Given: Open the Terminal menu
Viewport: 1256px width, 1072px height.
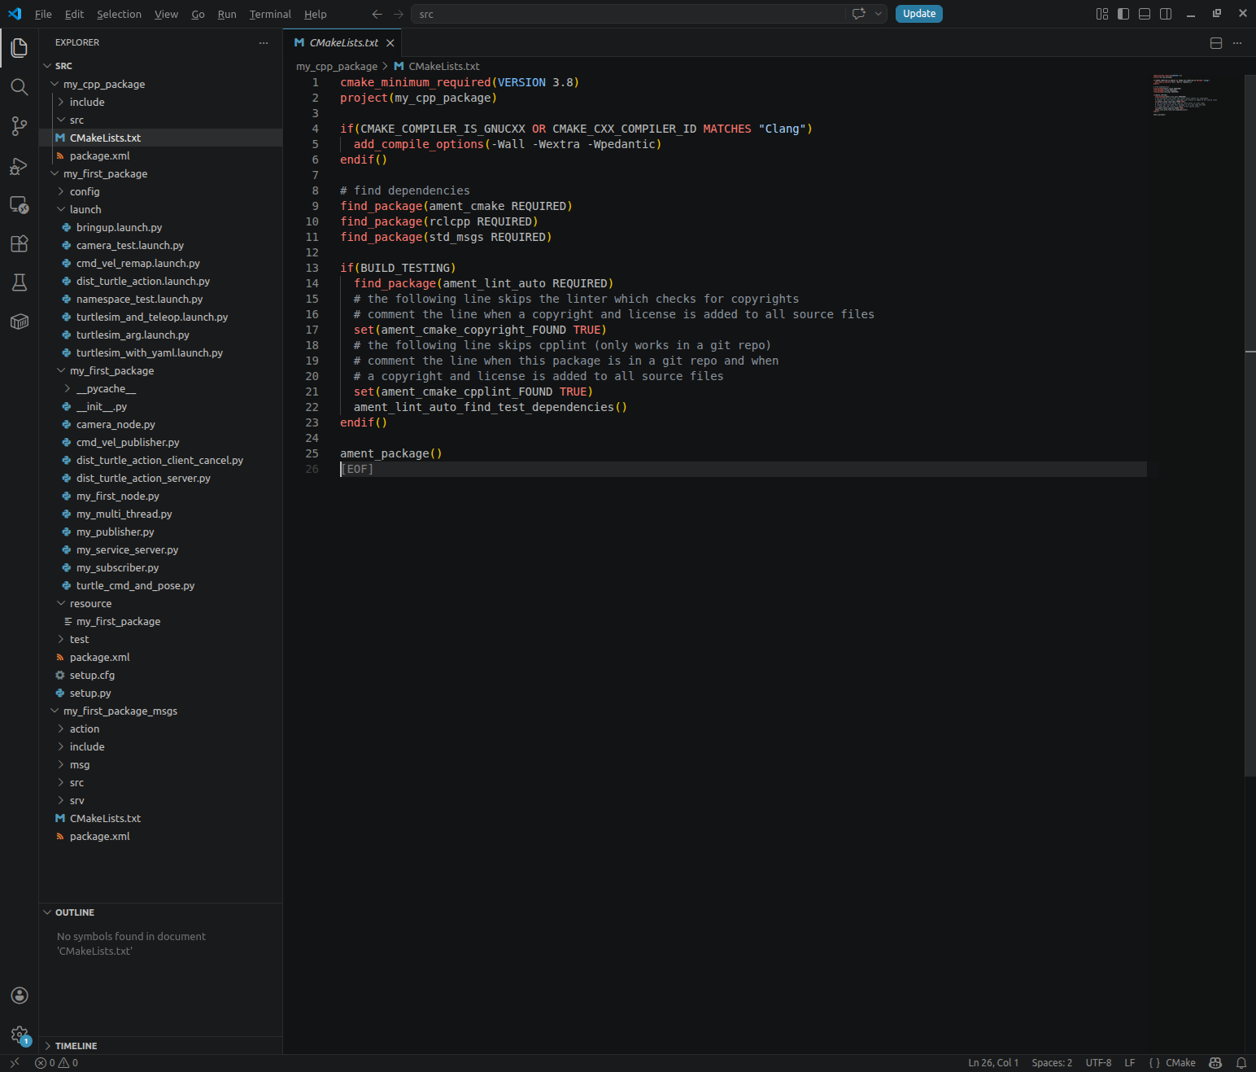Looking at the screenshot, I should click(270, 14).
